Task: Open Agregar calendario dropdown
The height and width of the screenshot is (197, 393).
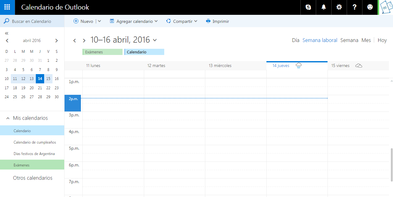Action: click(156, 21)
